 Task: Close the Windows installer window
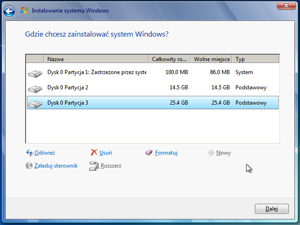pyautogui.click(x=286, y=6)
